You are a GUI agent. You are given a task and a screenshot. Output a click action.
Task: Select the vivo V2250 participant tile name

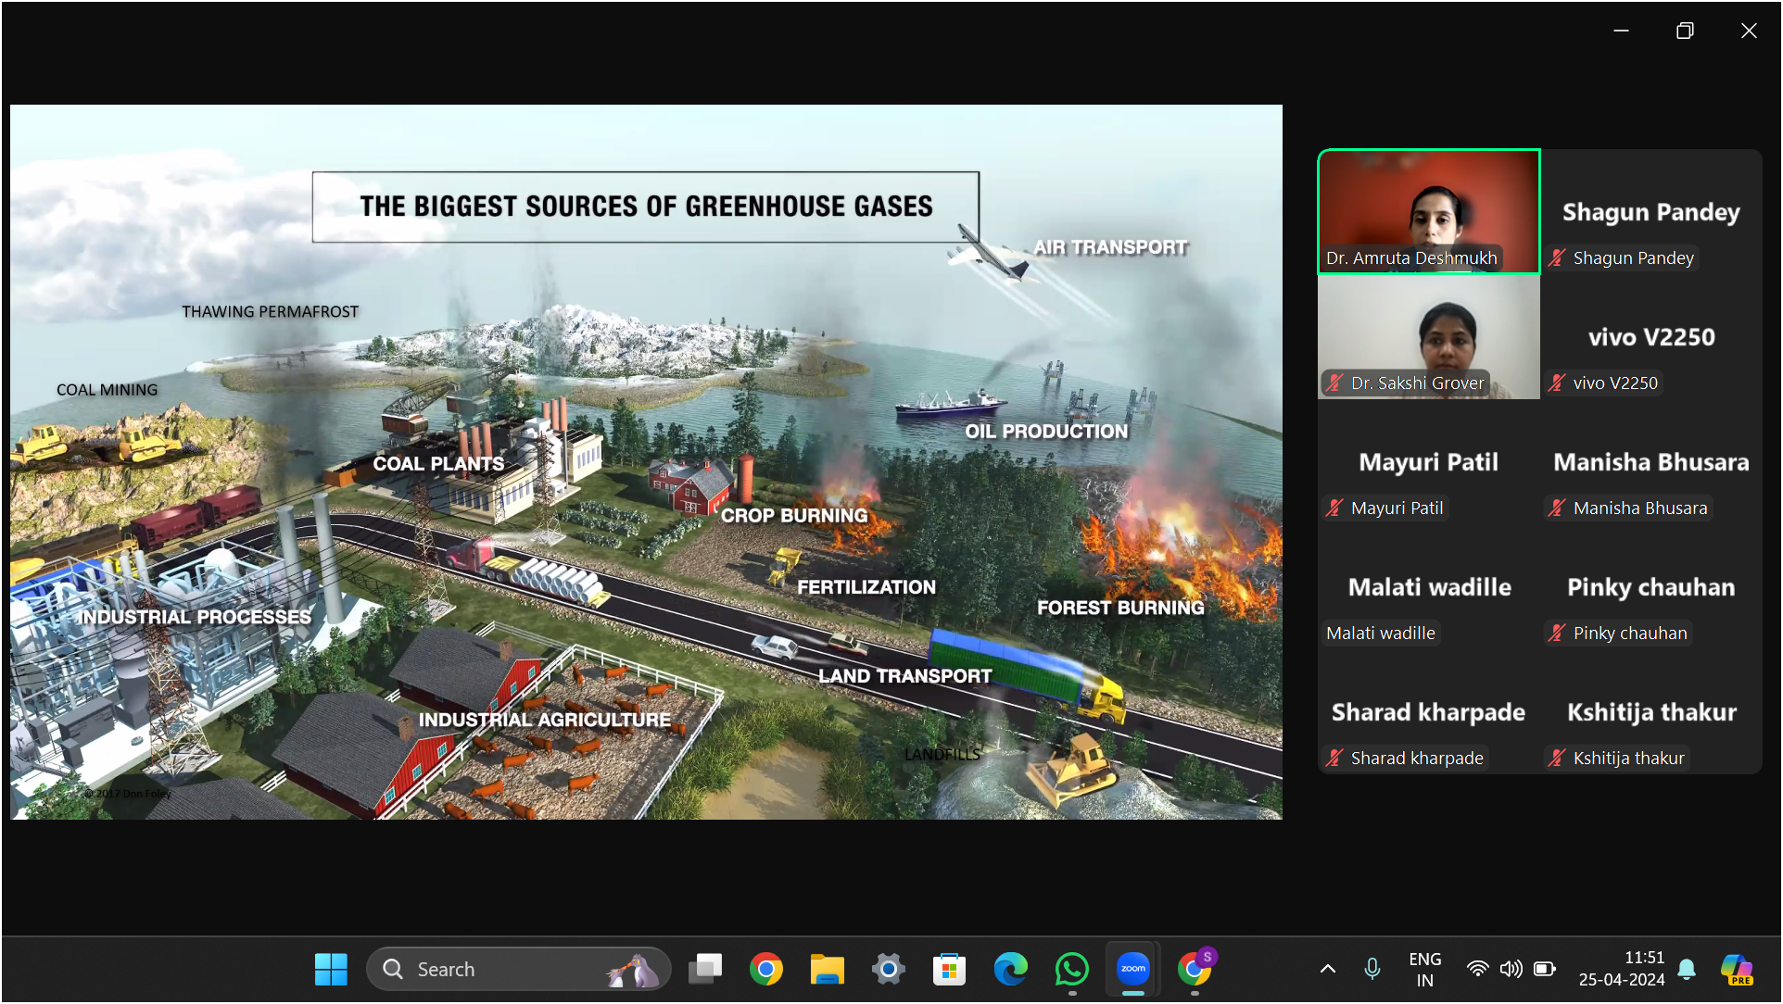click(x=1651, y=337)
